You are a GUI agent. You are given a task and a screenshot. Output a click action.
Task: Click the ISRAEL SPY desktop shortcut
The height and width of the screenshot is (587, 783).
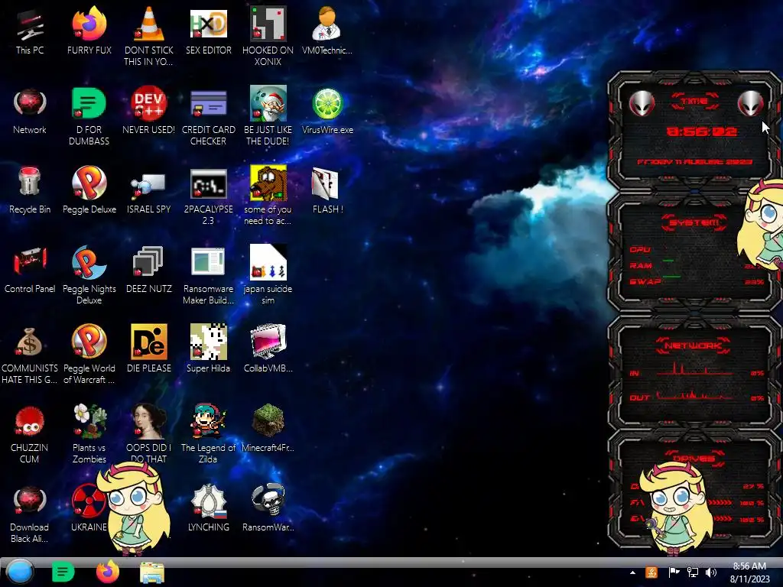149,190
